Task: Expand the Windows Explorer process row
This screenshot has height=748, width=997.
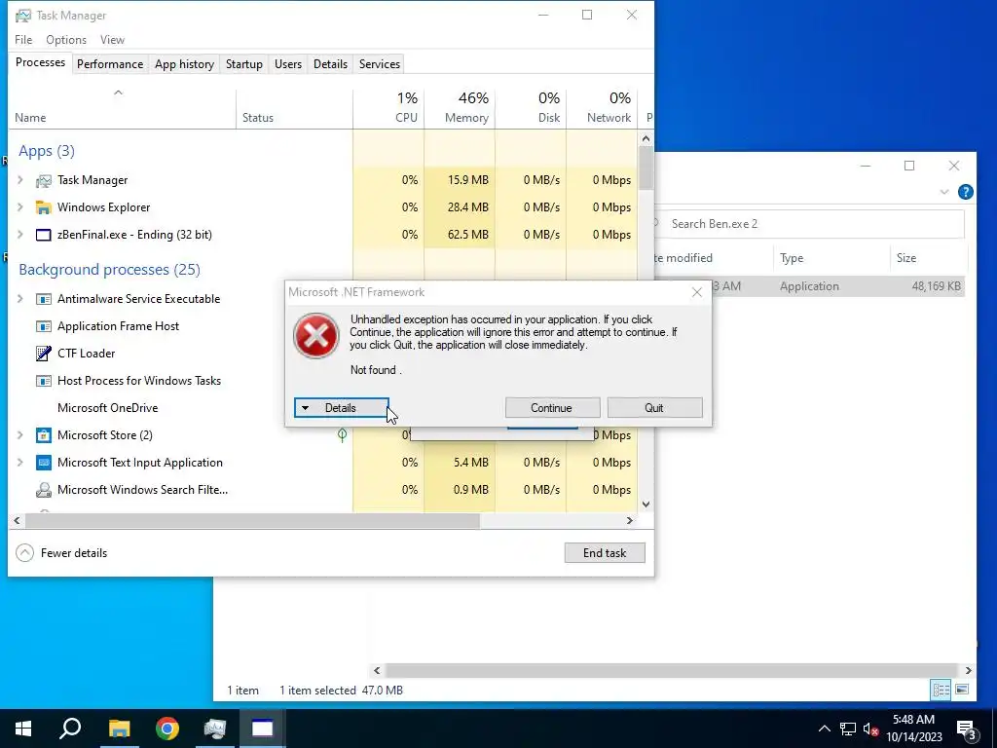Action: point(19,207)
